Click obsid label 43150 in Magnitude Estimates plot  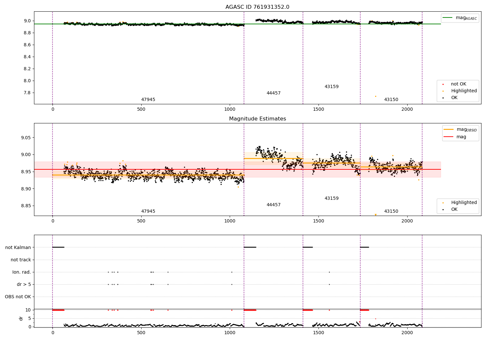[391, 211]
